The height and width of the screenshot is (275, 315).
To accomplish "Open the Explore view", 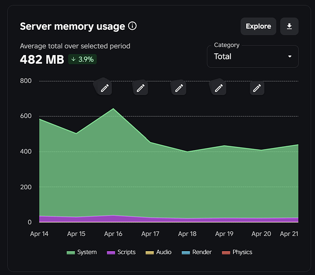I will click(258, 26).
